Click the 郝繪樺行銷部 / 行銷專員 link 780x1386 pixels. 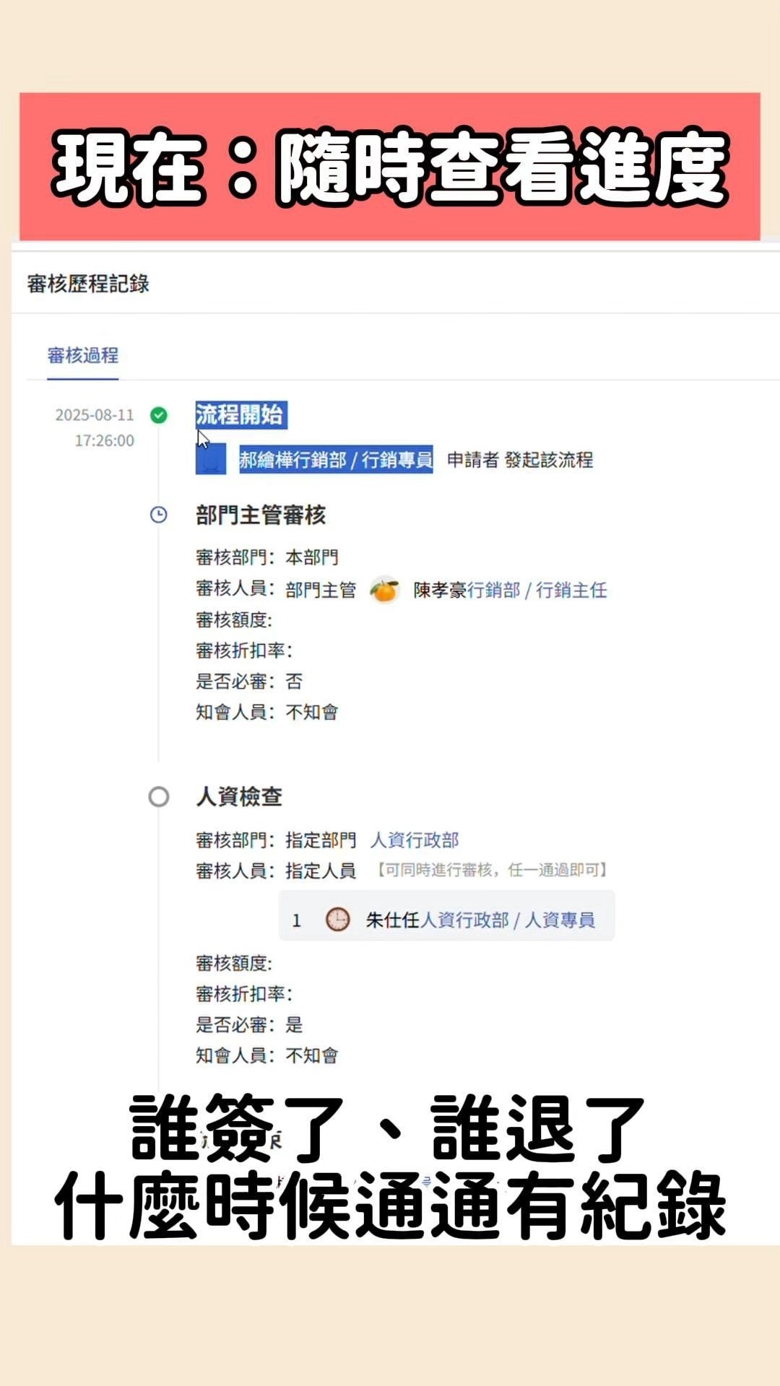coord(336,460)
